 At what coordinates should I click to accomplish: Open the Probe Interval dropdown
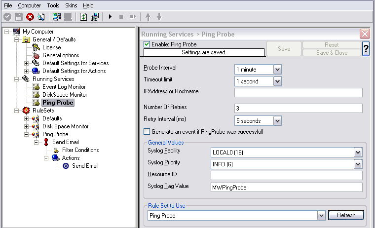coord(277,70)
